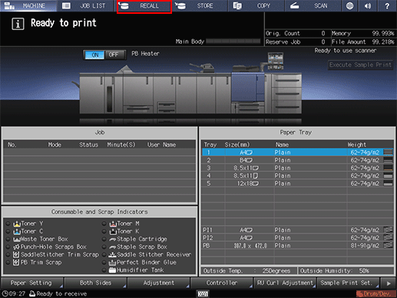Turn PB Heater ON
Screen dimensions: 397x298
coord(94,55)
